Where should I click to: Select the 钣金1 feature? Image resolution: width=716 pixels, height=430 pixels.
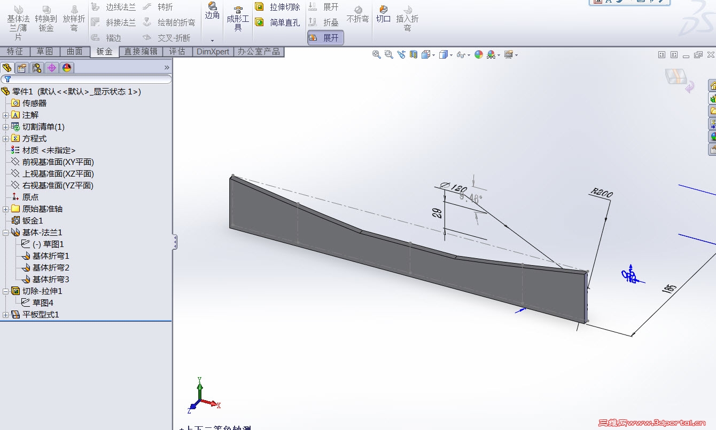(27, 221)
